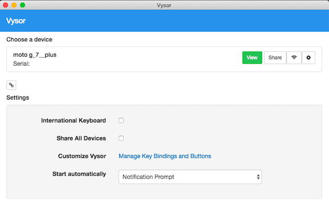Close the Vysor window with the red button

point(5,5)
